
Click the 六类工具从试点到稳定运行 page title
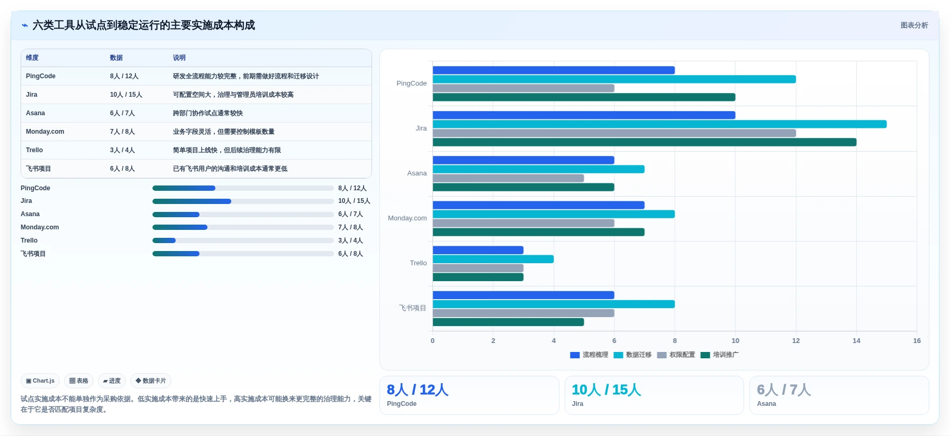click(x=144, y=25)
